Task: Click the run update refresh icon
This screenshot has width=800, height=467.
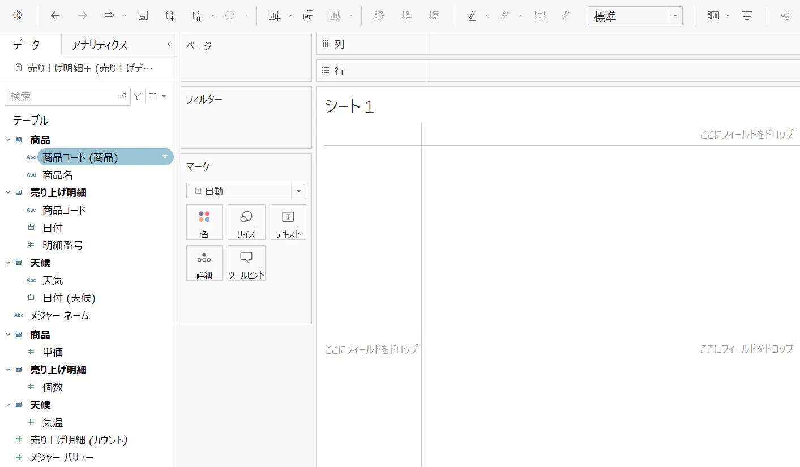Action: pos(229,16)
